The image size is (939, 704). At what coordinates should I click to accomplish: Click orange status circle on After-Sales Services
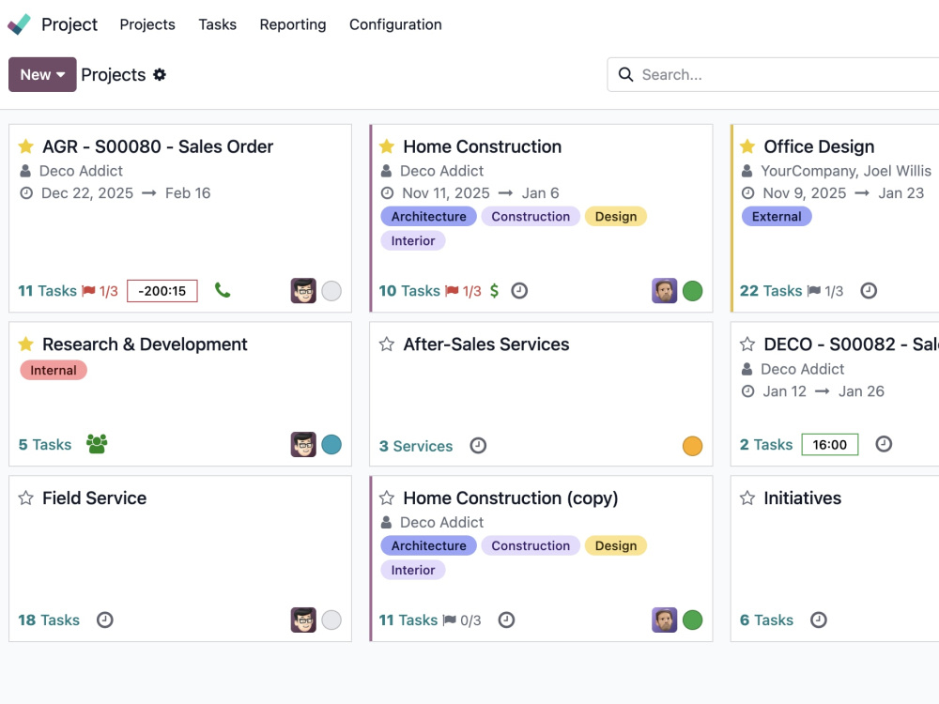(x=692, y=446)
